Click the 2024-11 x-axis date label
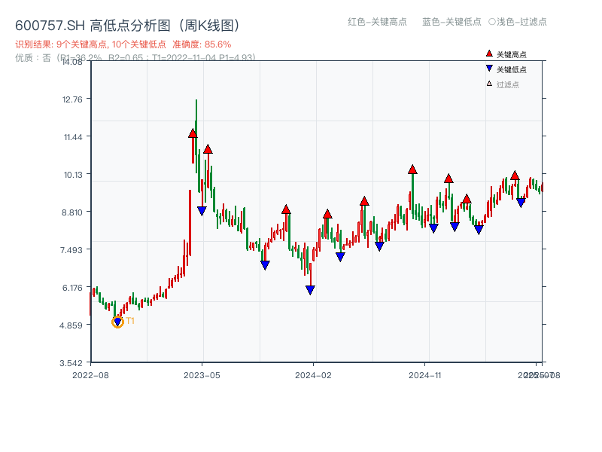 point(425,375)
